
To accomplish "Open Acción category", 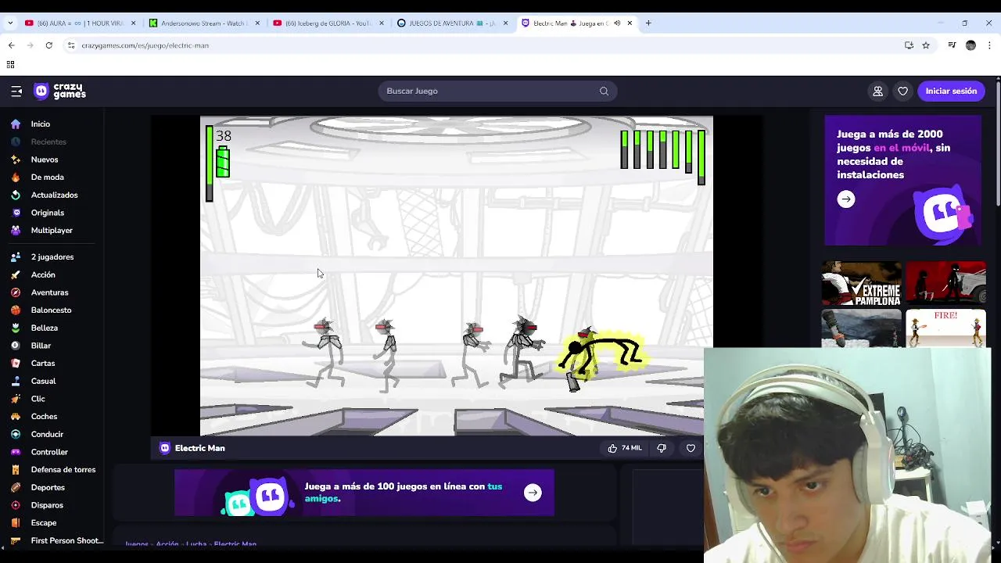I will [x=43, y=275].
